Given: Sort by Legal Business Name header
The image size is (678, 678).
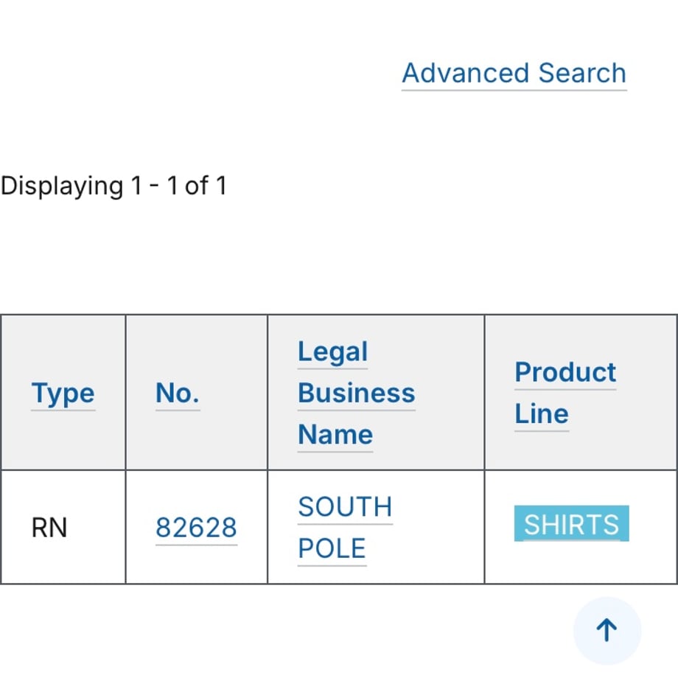Looking at the screenshot, I should coord(356,393).
